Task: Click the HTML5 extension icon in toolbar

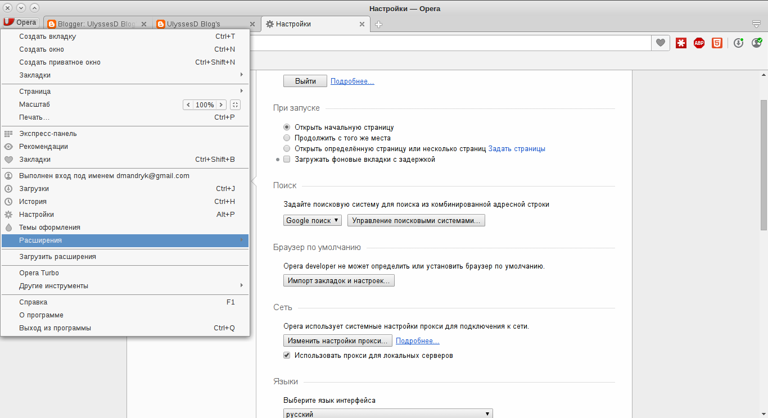Action: pyautogui.click(x=717, y=43)
